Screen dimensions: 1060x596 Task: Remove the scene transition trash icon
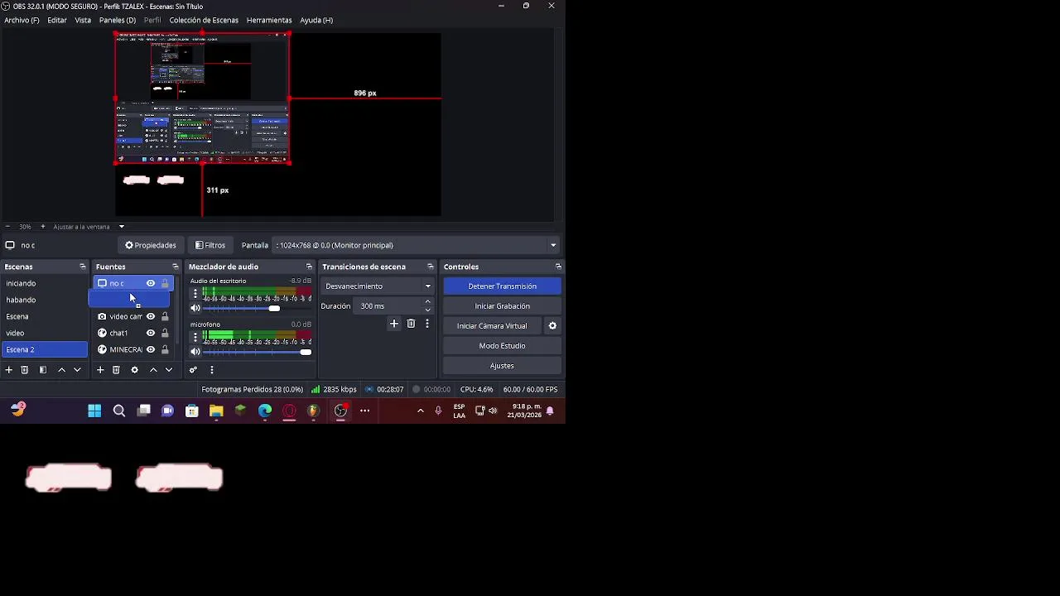click(411, 324)
